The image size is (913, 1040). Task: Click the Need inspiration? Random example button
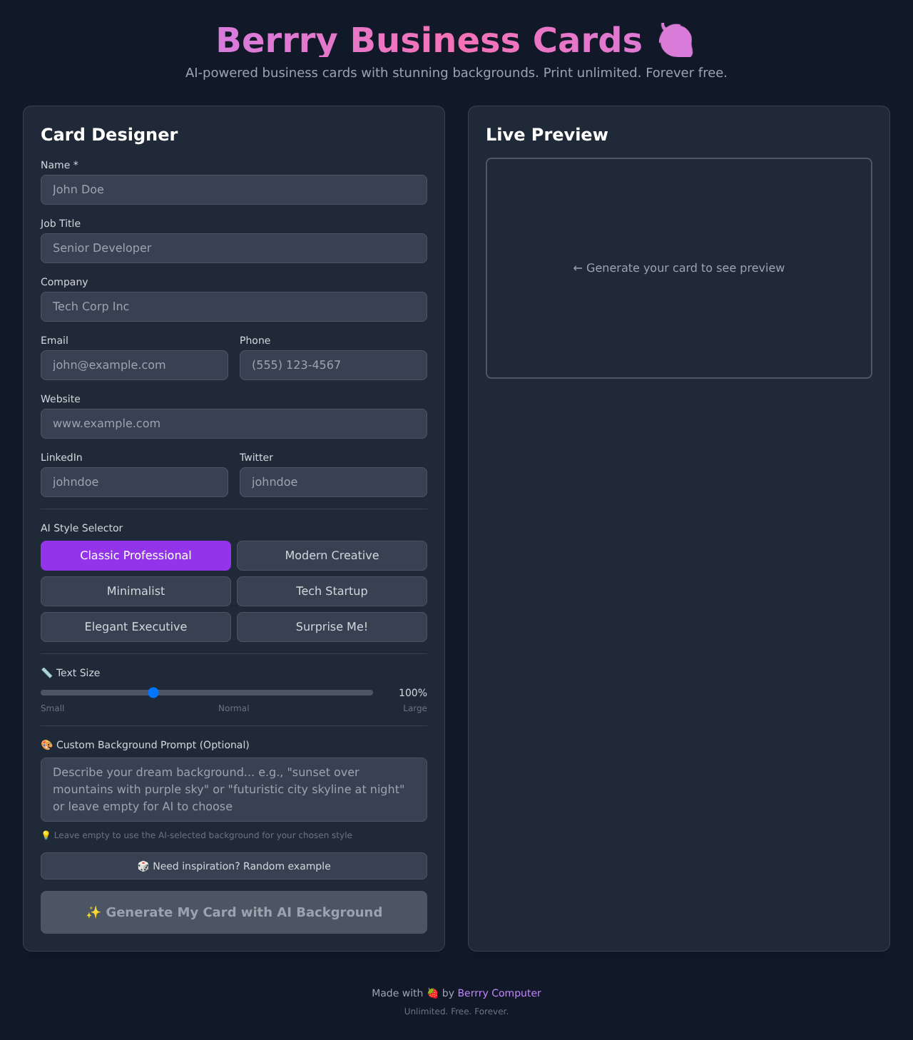pos(233,866)
